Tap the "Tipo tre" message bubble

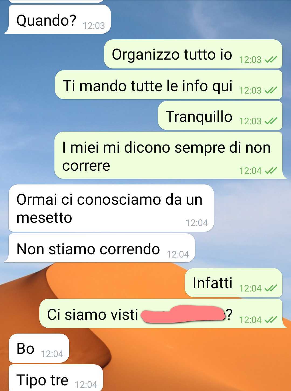[x=56, y=378]
